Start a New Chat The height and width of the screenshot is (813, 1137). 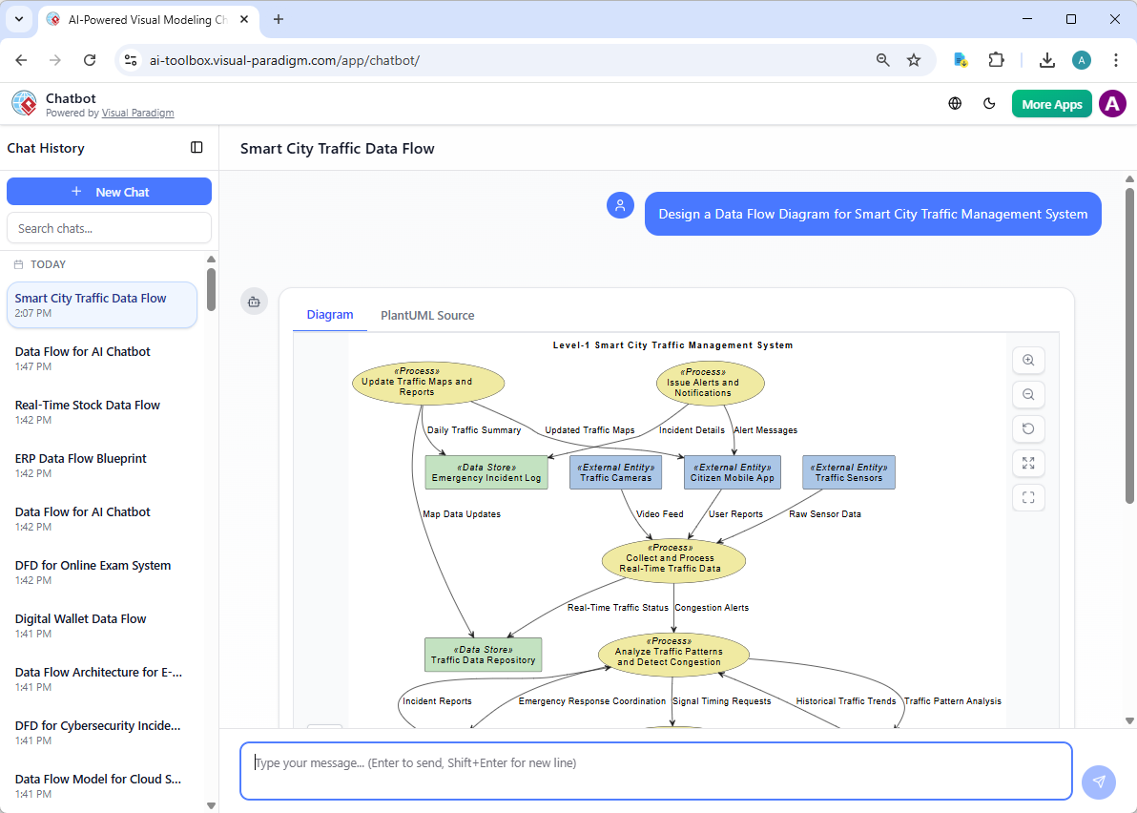point(109,191)
